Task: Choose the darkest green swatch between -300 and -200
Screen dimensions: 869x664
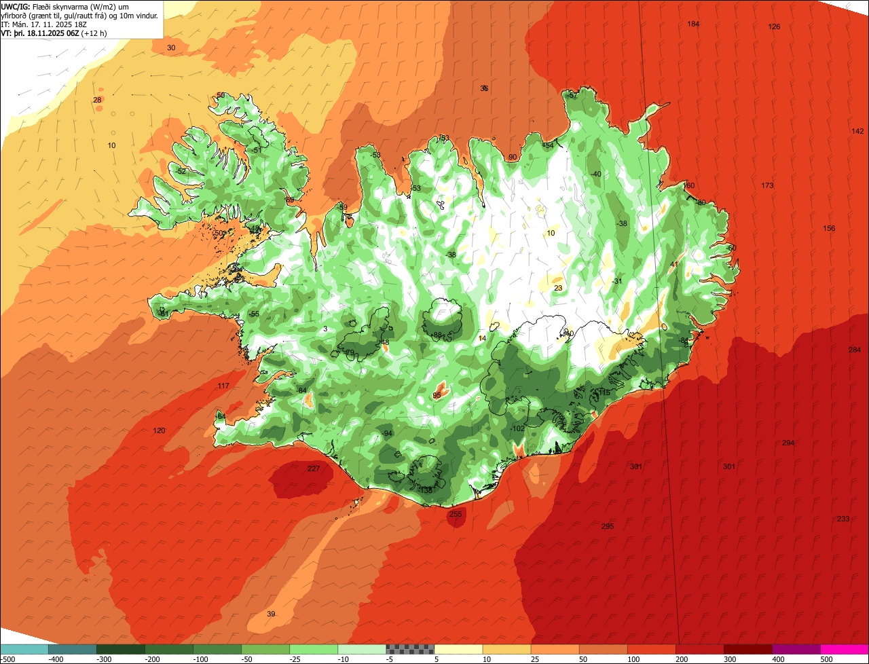Action: pyautogui.click(x=120, y=649)
